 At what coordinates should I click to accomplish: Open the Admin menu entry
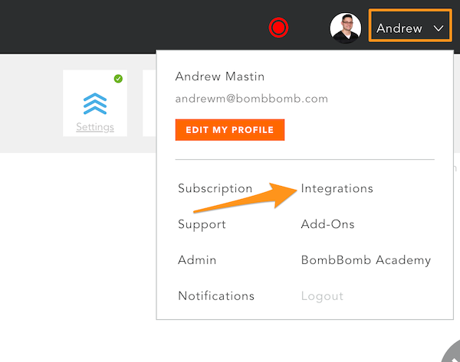pyautogui.click(x=197, y=260)
